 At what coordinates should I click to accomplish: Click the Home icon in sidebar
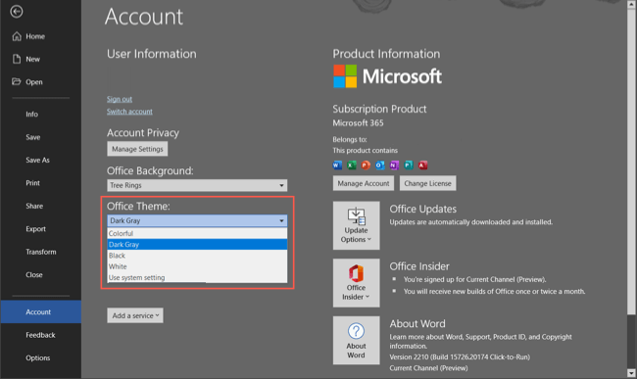click(x=17, y=36)
